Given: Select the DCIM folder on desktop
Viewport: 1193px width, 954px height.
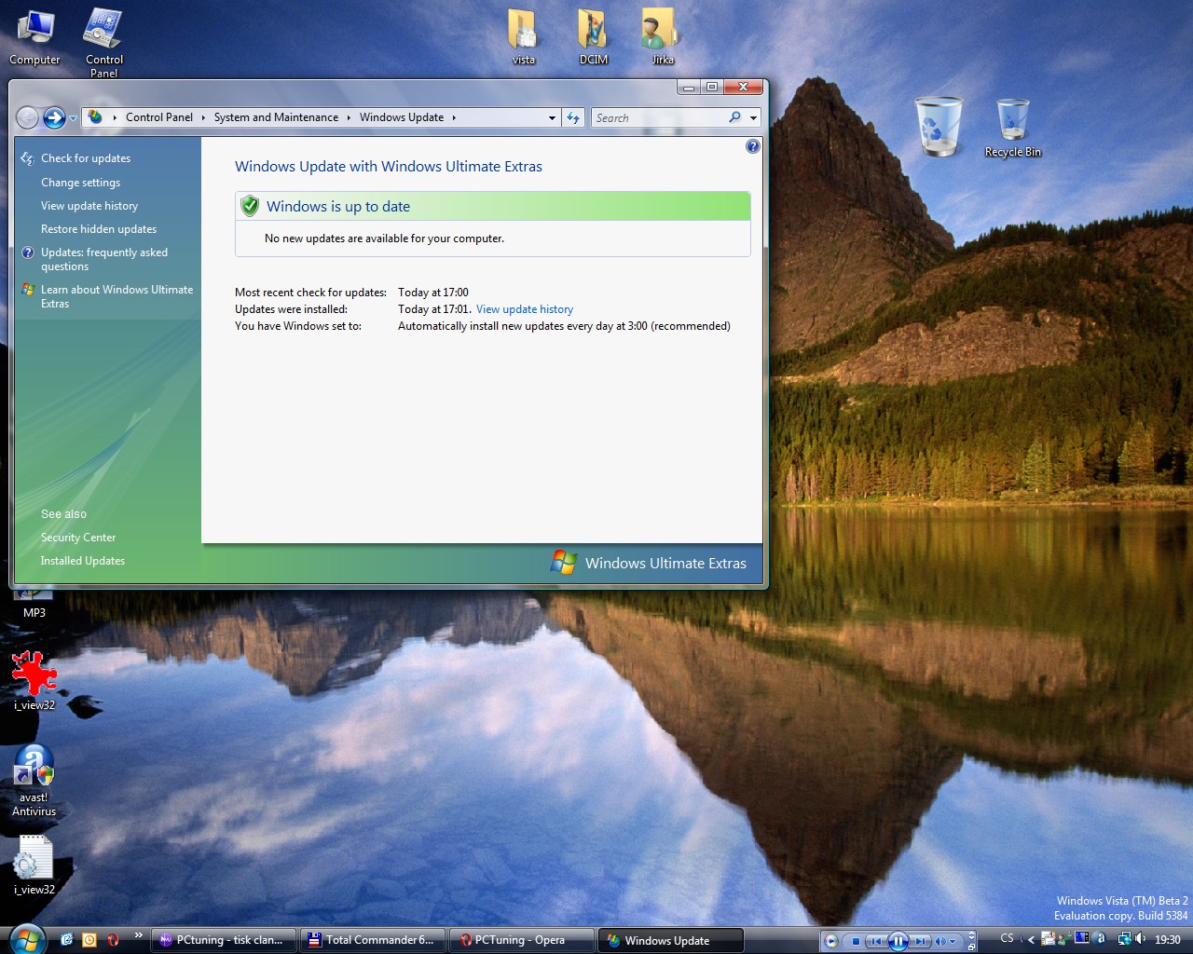Looking at the screenshot, I should pos(593,37).
